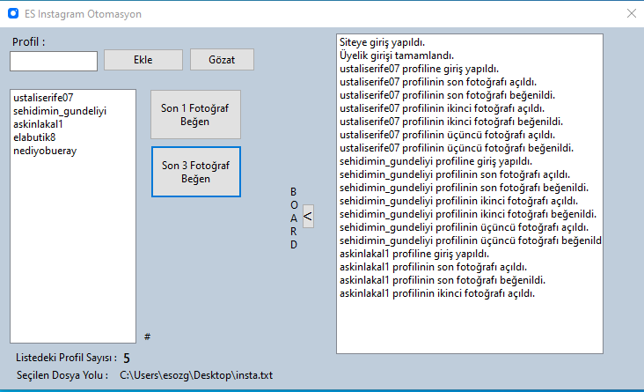Click the Profil text input field
Image resolution: width=644 pixels, height=392 pixels.
[x=54, y=62]
